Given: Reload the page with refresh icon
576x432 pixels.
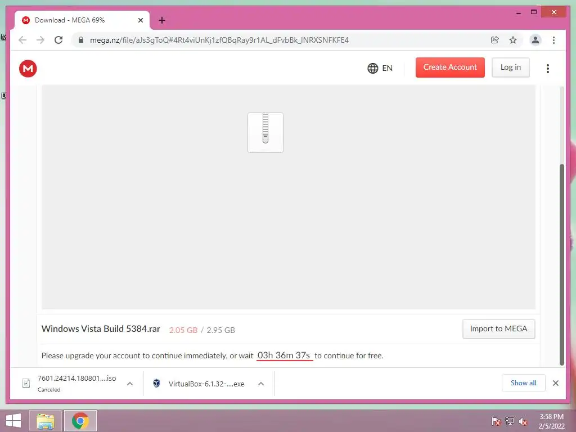Looking at the screenshot, I should click(58, 40).
